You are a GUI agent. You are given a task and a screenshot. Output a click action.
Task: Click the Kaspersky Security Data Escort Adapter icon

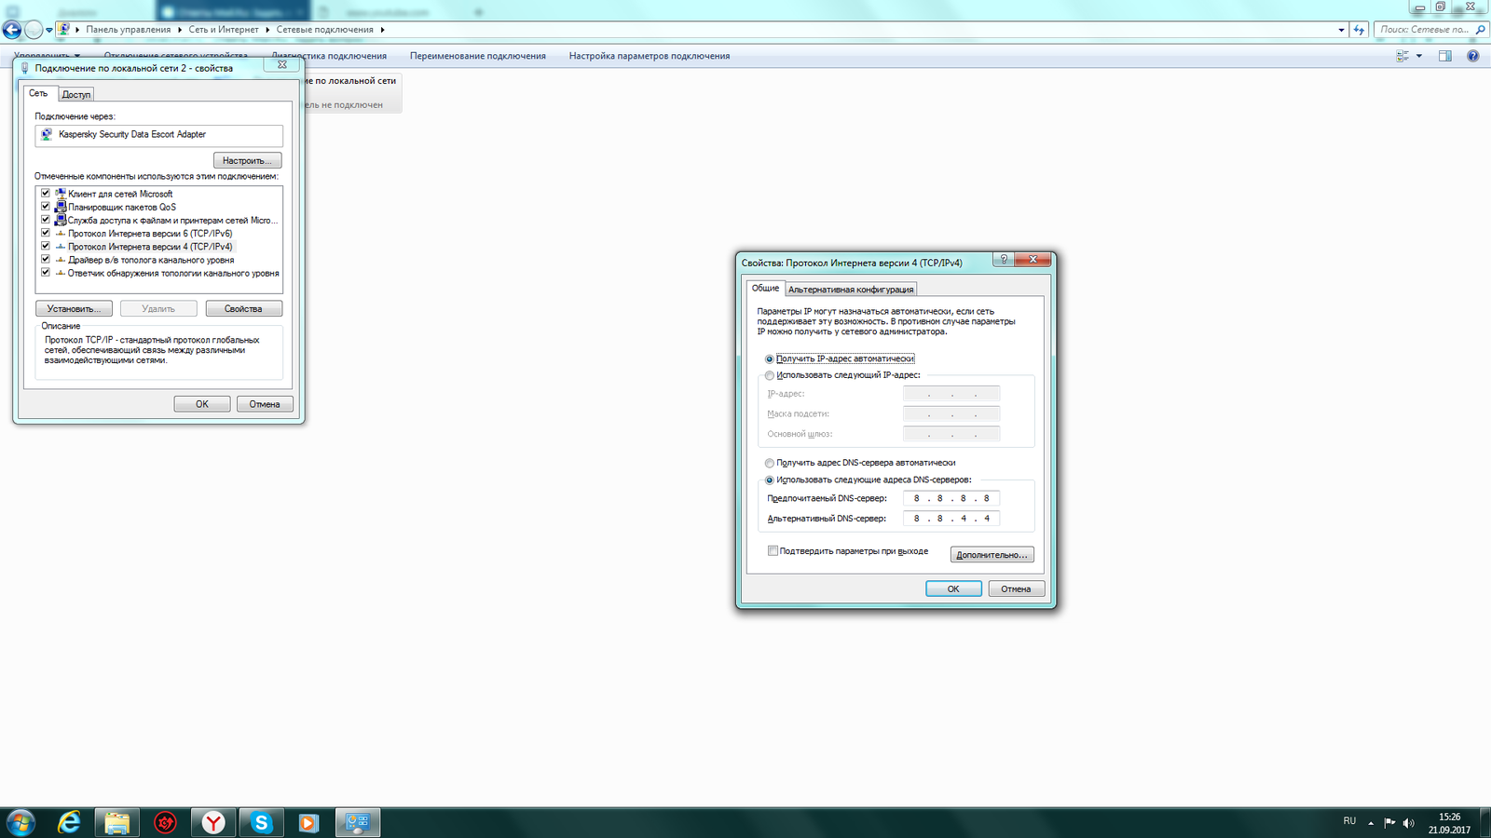click(47, 134)
